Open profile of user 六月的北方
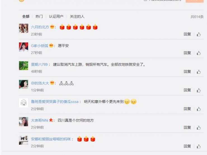This screenshot has height=155, width=207. tap(40, 27)
